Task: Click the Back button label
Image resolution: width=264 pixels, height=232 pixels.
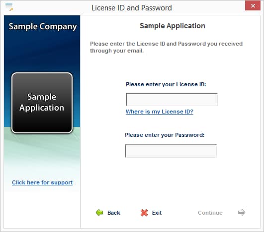Action: [x=114, y=213]
